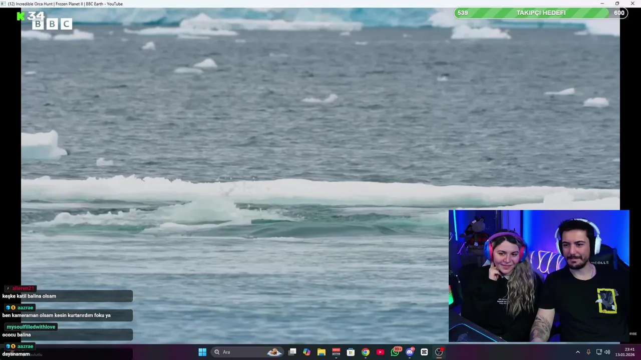Viewport: 641px width, 360px height.
Task: Click message 'ben kameraman olsam kesin kurtarırdım foku ya'
Action: 56,315
